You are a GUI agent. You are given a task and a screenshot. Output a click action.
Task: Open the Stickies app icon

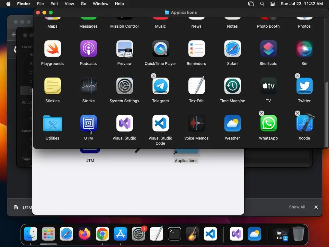point(52,86)
